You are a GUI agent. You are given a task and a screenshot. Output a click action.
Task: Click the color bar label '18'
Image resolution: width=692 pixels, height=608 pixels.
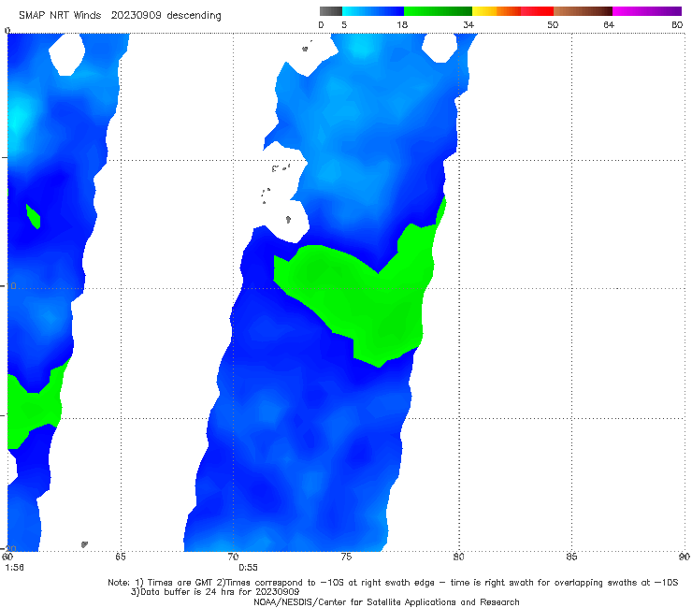(402, 24)
